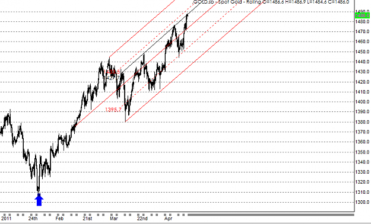
Task: Click the 1450.0 price axis label
Action: click(362, 52)
